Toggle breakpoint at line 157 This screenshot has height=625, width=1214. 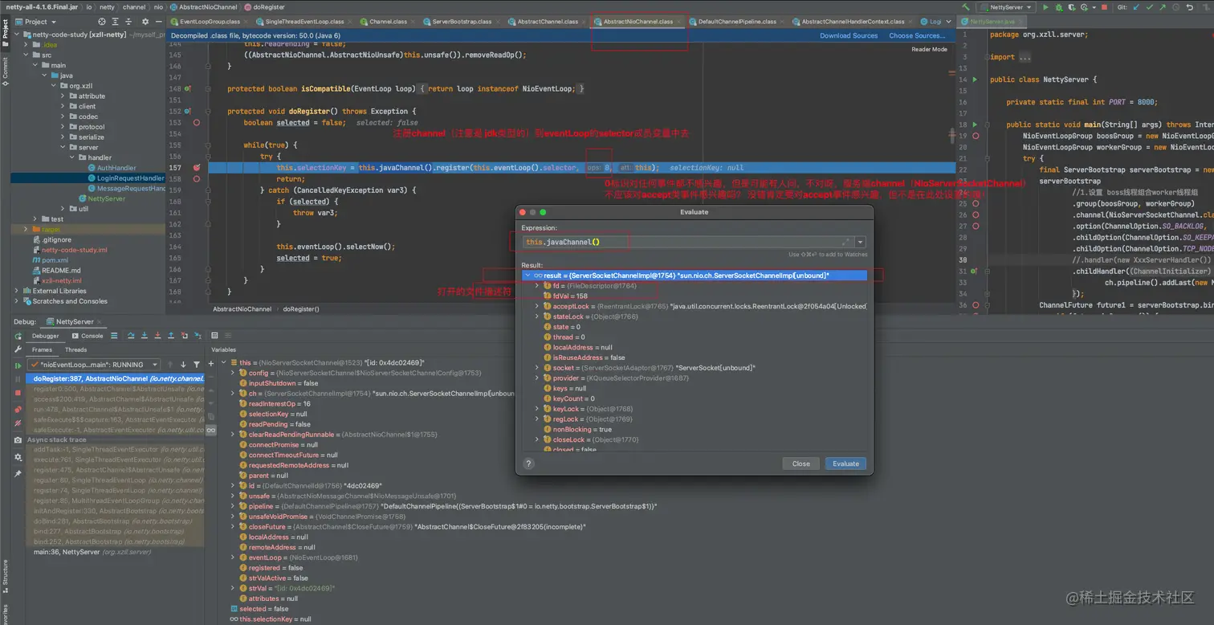coord(197,168)
